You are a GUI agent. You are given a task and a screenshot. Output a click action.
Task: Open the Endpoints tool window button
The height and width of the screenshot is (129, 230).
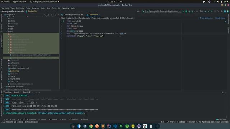73,119
